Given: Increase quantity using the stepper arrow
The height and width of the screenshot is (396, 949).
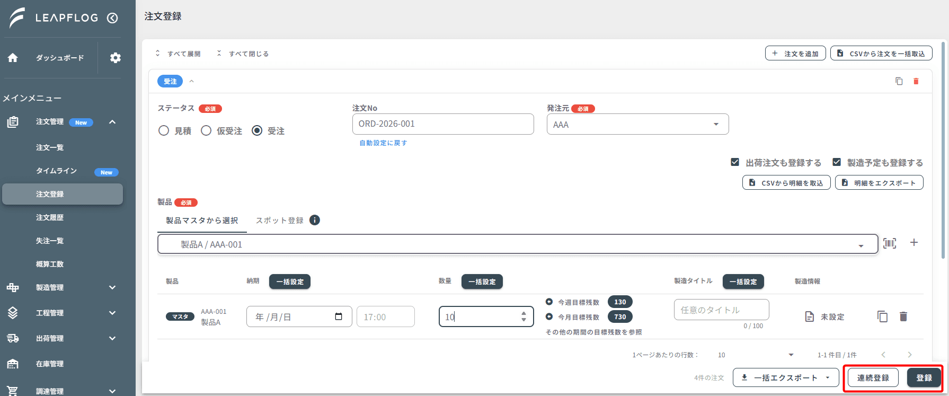Looking at the screenshot, I should point(524,313).
